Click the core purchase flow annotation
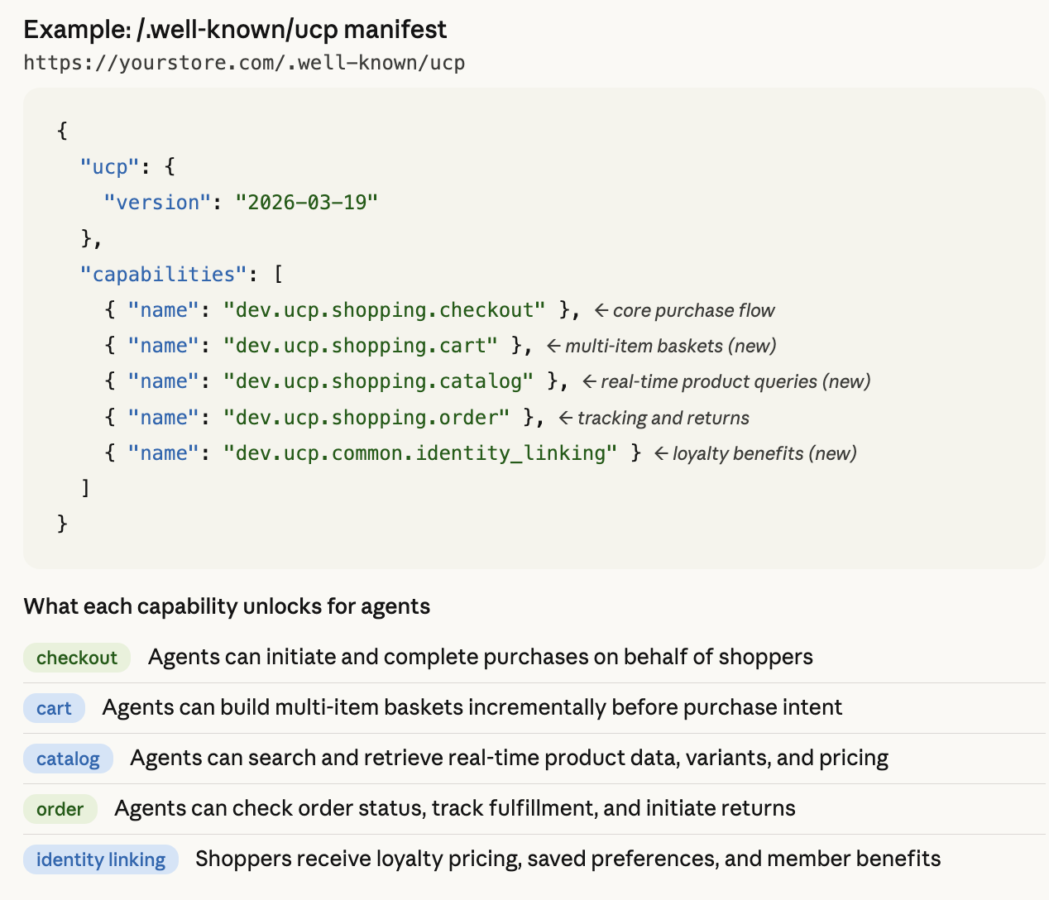1049x900 pixels. coord(694,310)
